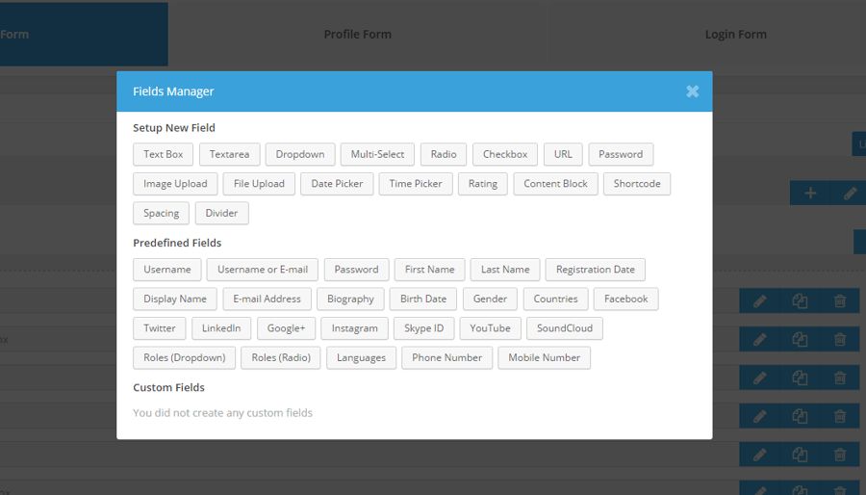
Task: Pick the Radio field type
Action: pyautogui.click(x=444, y=155)
